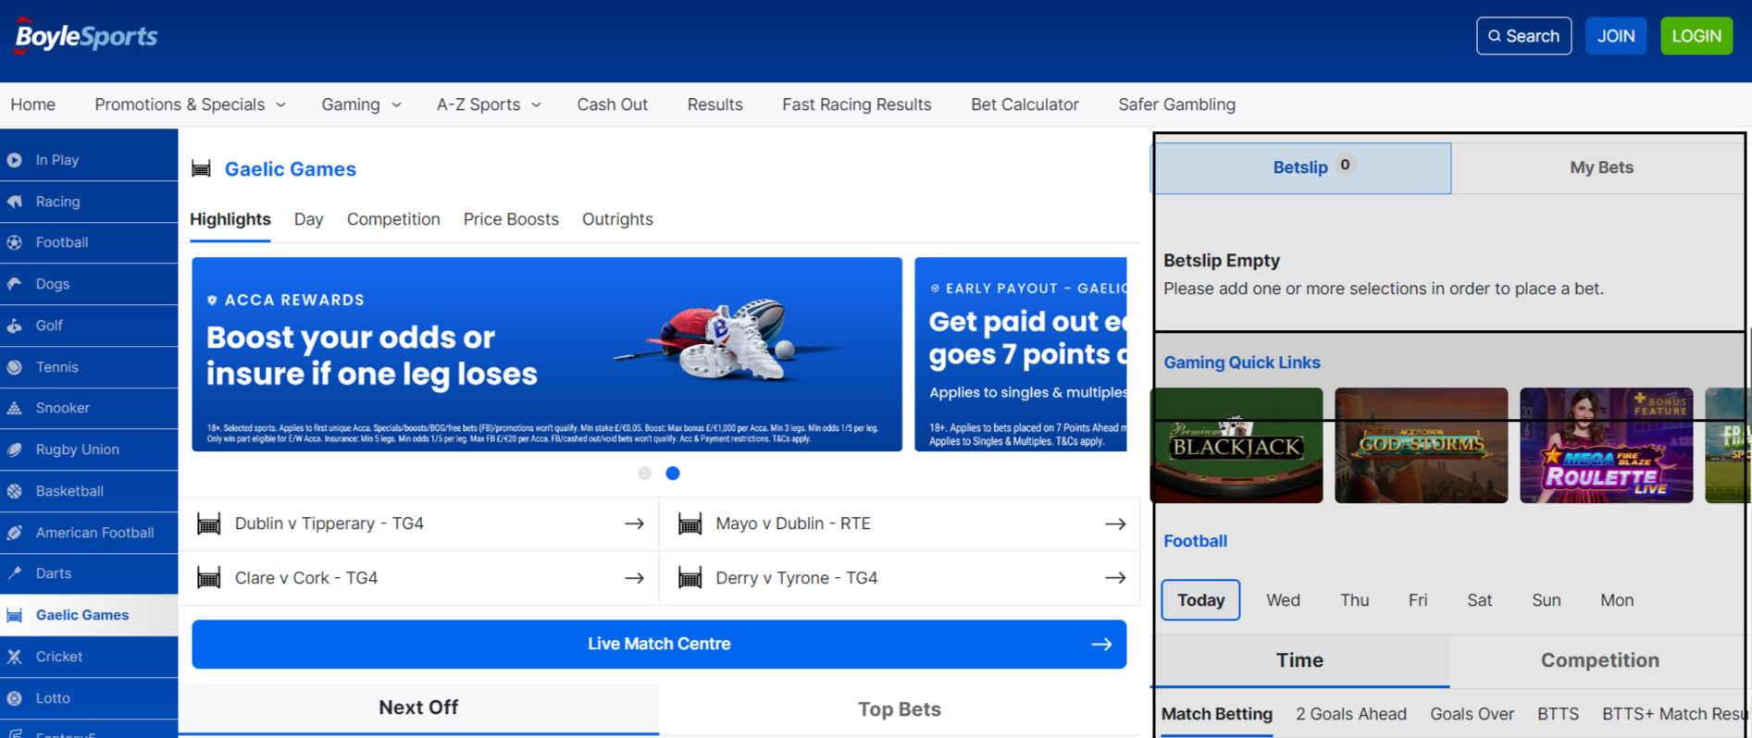Open the Gaming Quick Links heading
The image size is (1752, 738).
[x=1242, y=363]
